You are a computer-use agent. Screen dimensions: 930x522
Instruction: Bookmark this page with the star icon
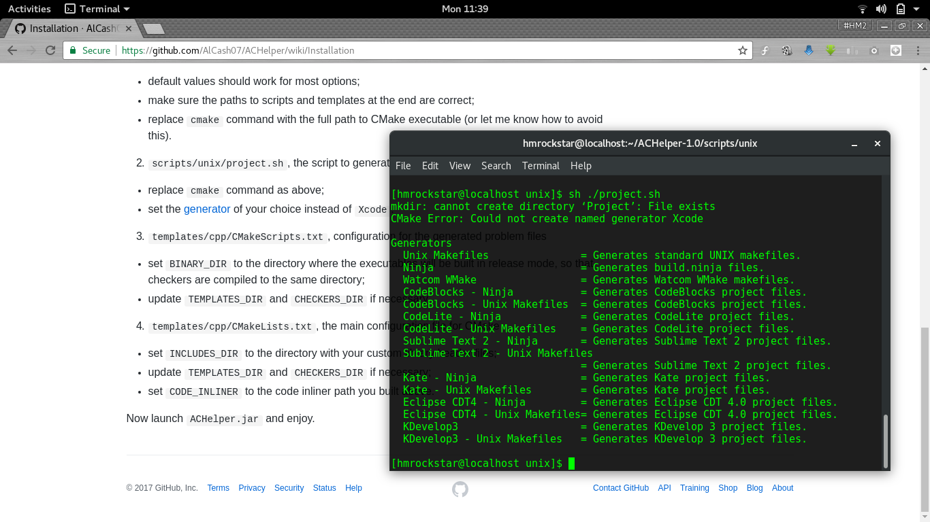pos(743,50)
